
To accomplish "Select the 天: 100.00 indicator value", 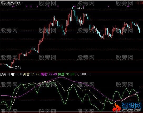I will click(83, 74).
